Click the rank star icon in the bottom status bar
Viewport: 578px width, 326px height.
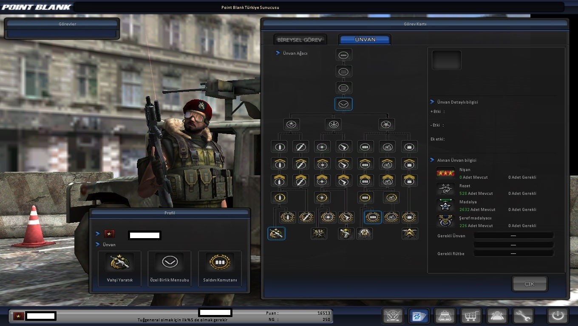pos(19,316)
